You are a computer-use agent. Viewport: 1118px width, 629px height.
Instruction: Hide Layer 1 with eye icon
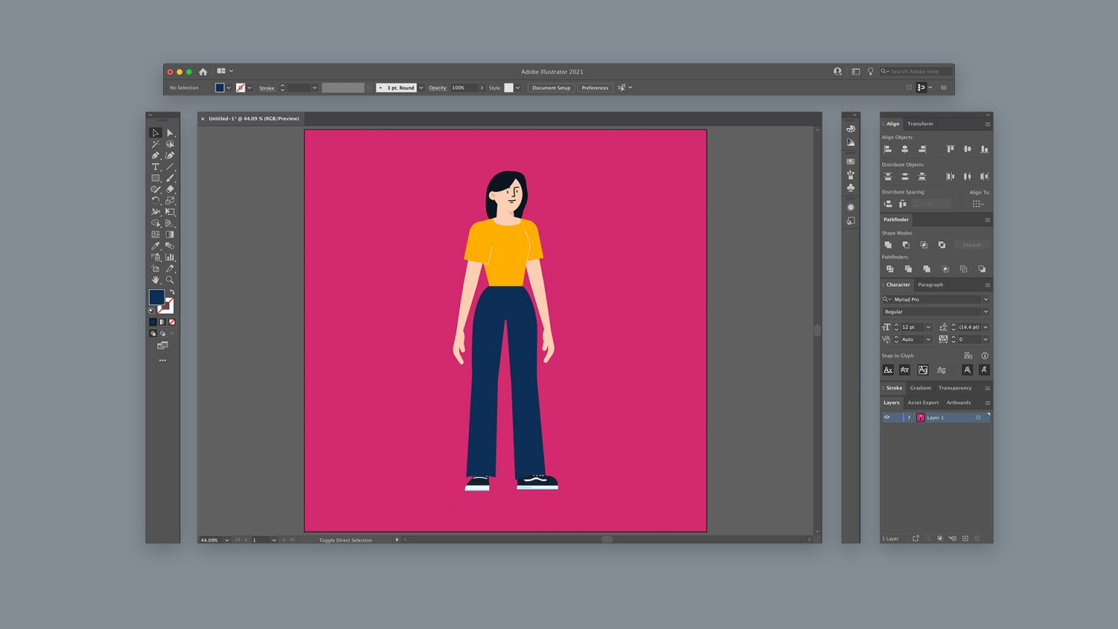click(887, 417)
